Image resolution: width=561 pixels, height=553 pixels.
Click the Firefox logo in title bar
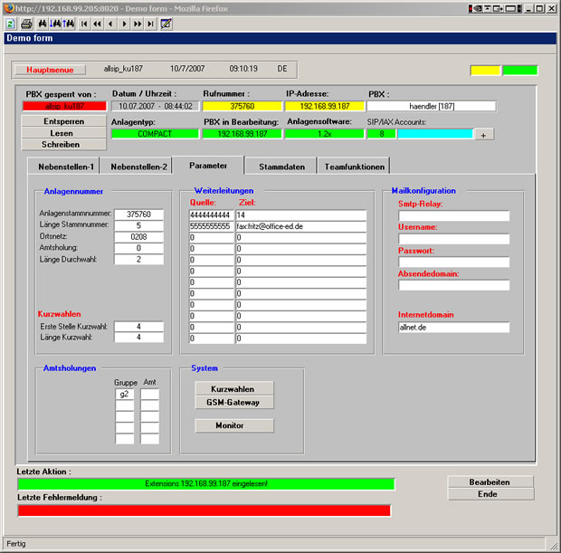[x=9, y=8]
